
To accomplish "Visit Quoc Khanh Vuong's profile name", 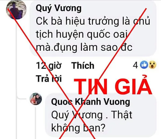I will tap(91, 102).
